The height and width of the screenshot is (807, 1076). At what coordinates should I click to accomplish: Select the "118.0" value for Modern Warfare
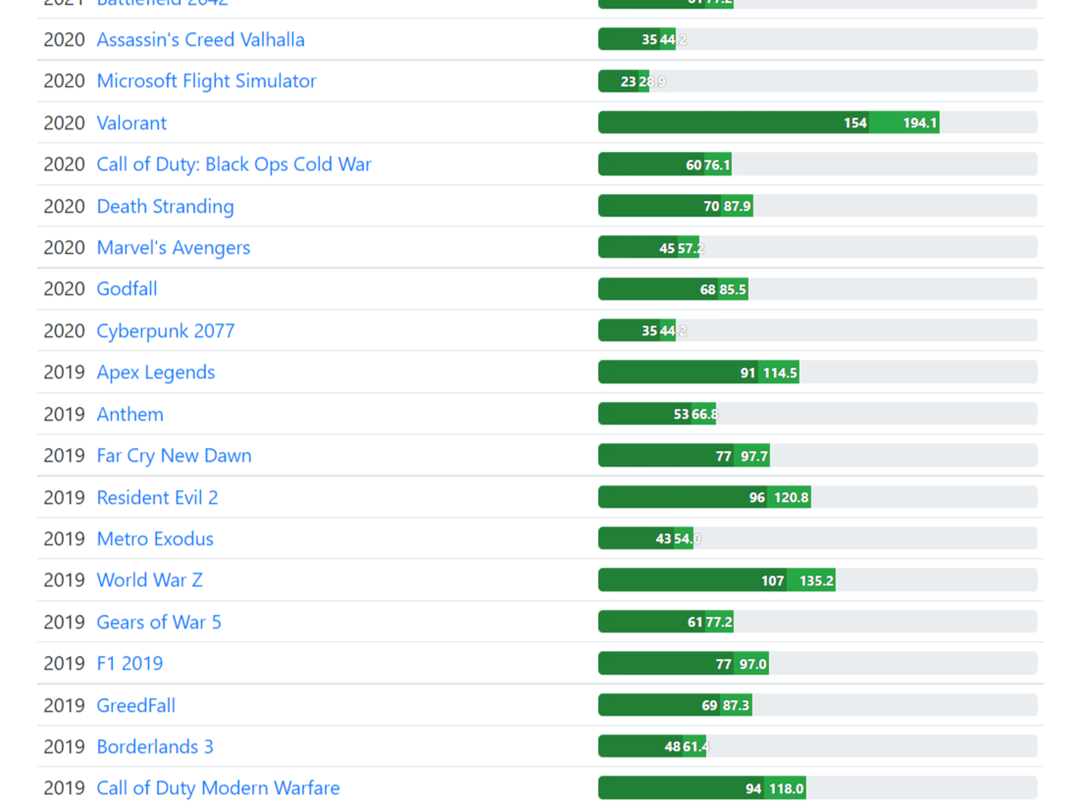[x=787, y=788]
